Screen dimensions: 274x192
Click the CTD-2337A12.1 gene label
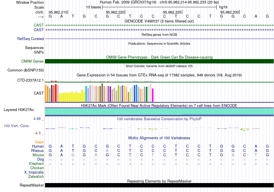pyautogui.click(x=31, y=80)
